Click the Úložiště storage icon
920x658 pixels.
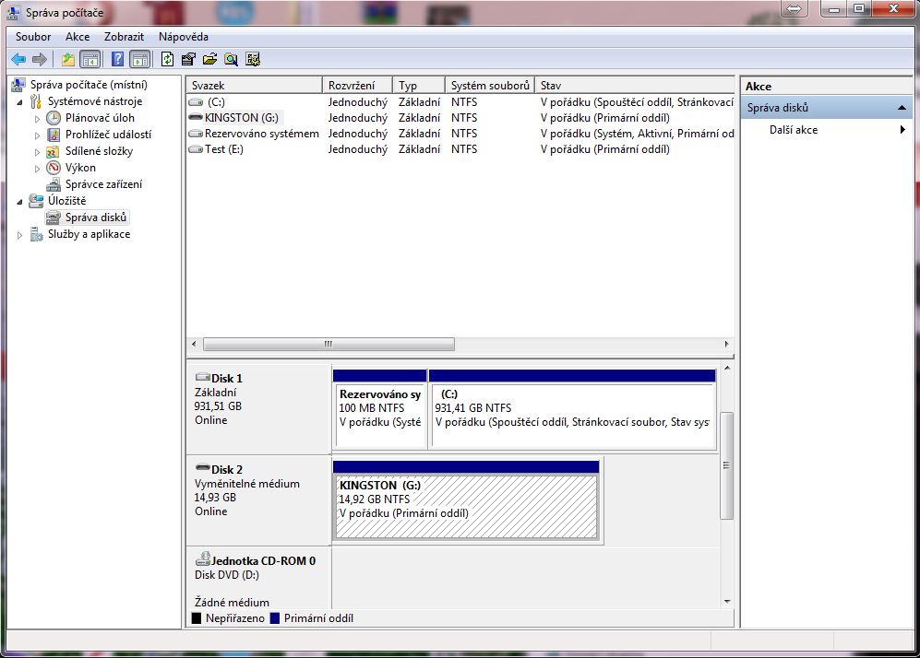(36, 200)
